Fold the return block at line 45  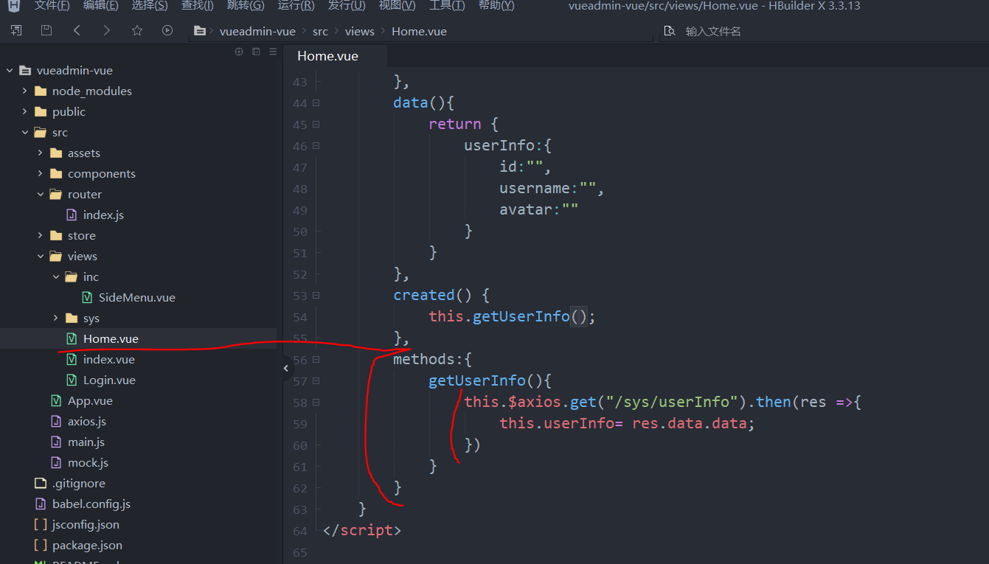click(316, 125)
